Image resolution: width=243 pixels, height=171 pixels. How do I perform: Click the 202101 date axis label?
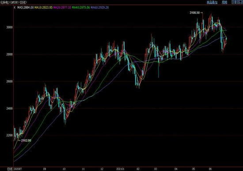tap(120, 169)
